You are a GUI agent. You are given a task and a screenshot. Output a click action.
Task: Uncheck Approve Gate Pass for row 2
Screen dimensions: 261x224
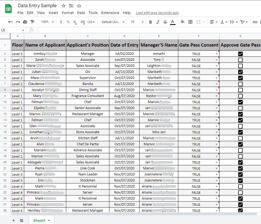tap(240, 54)
